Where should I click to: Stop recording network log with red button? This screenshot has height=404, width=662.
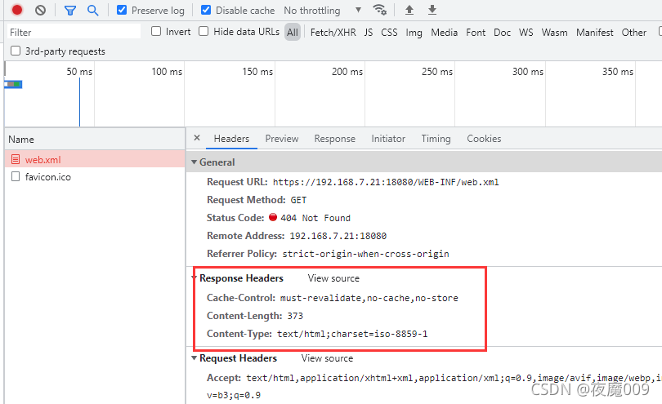(17, 10)
